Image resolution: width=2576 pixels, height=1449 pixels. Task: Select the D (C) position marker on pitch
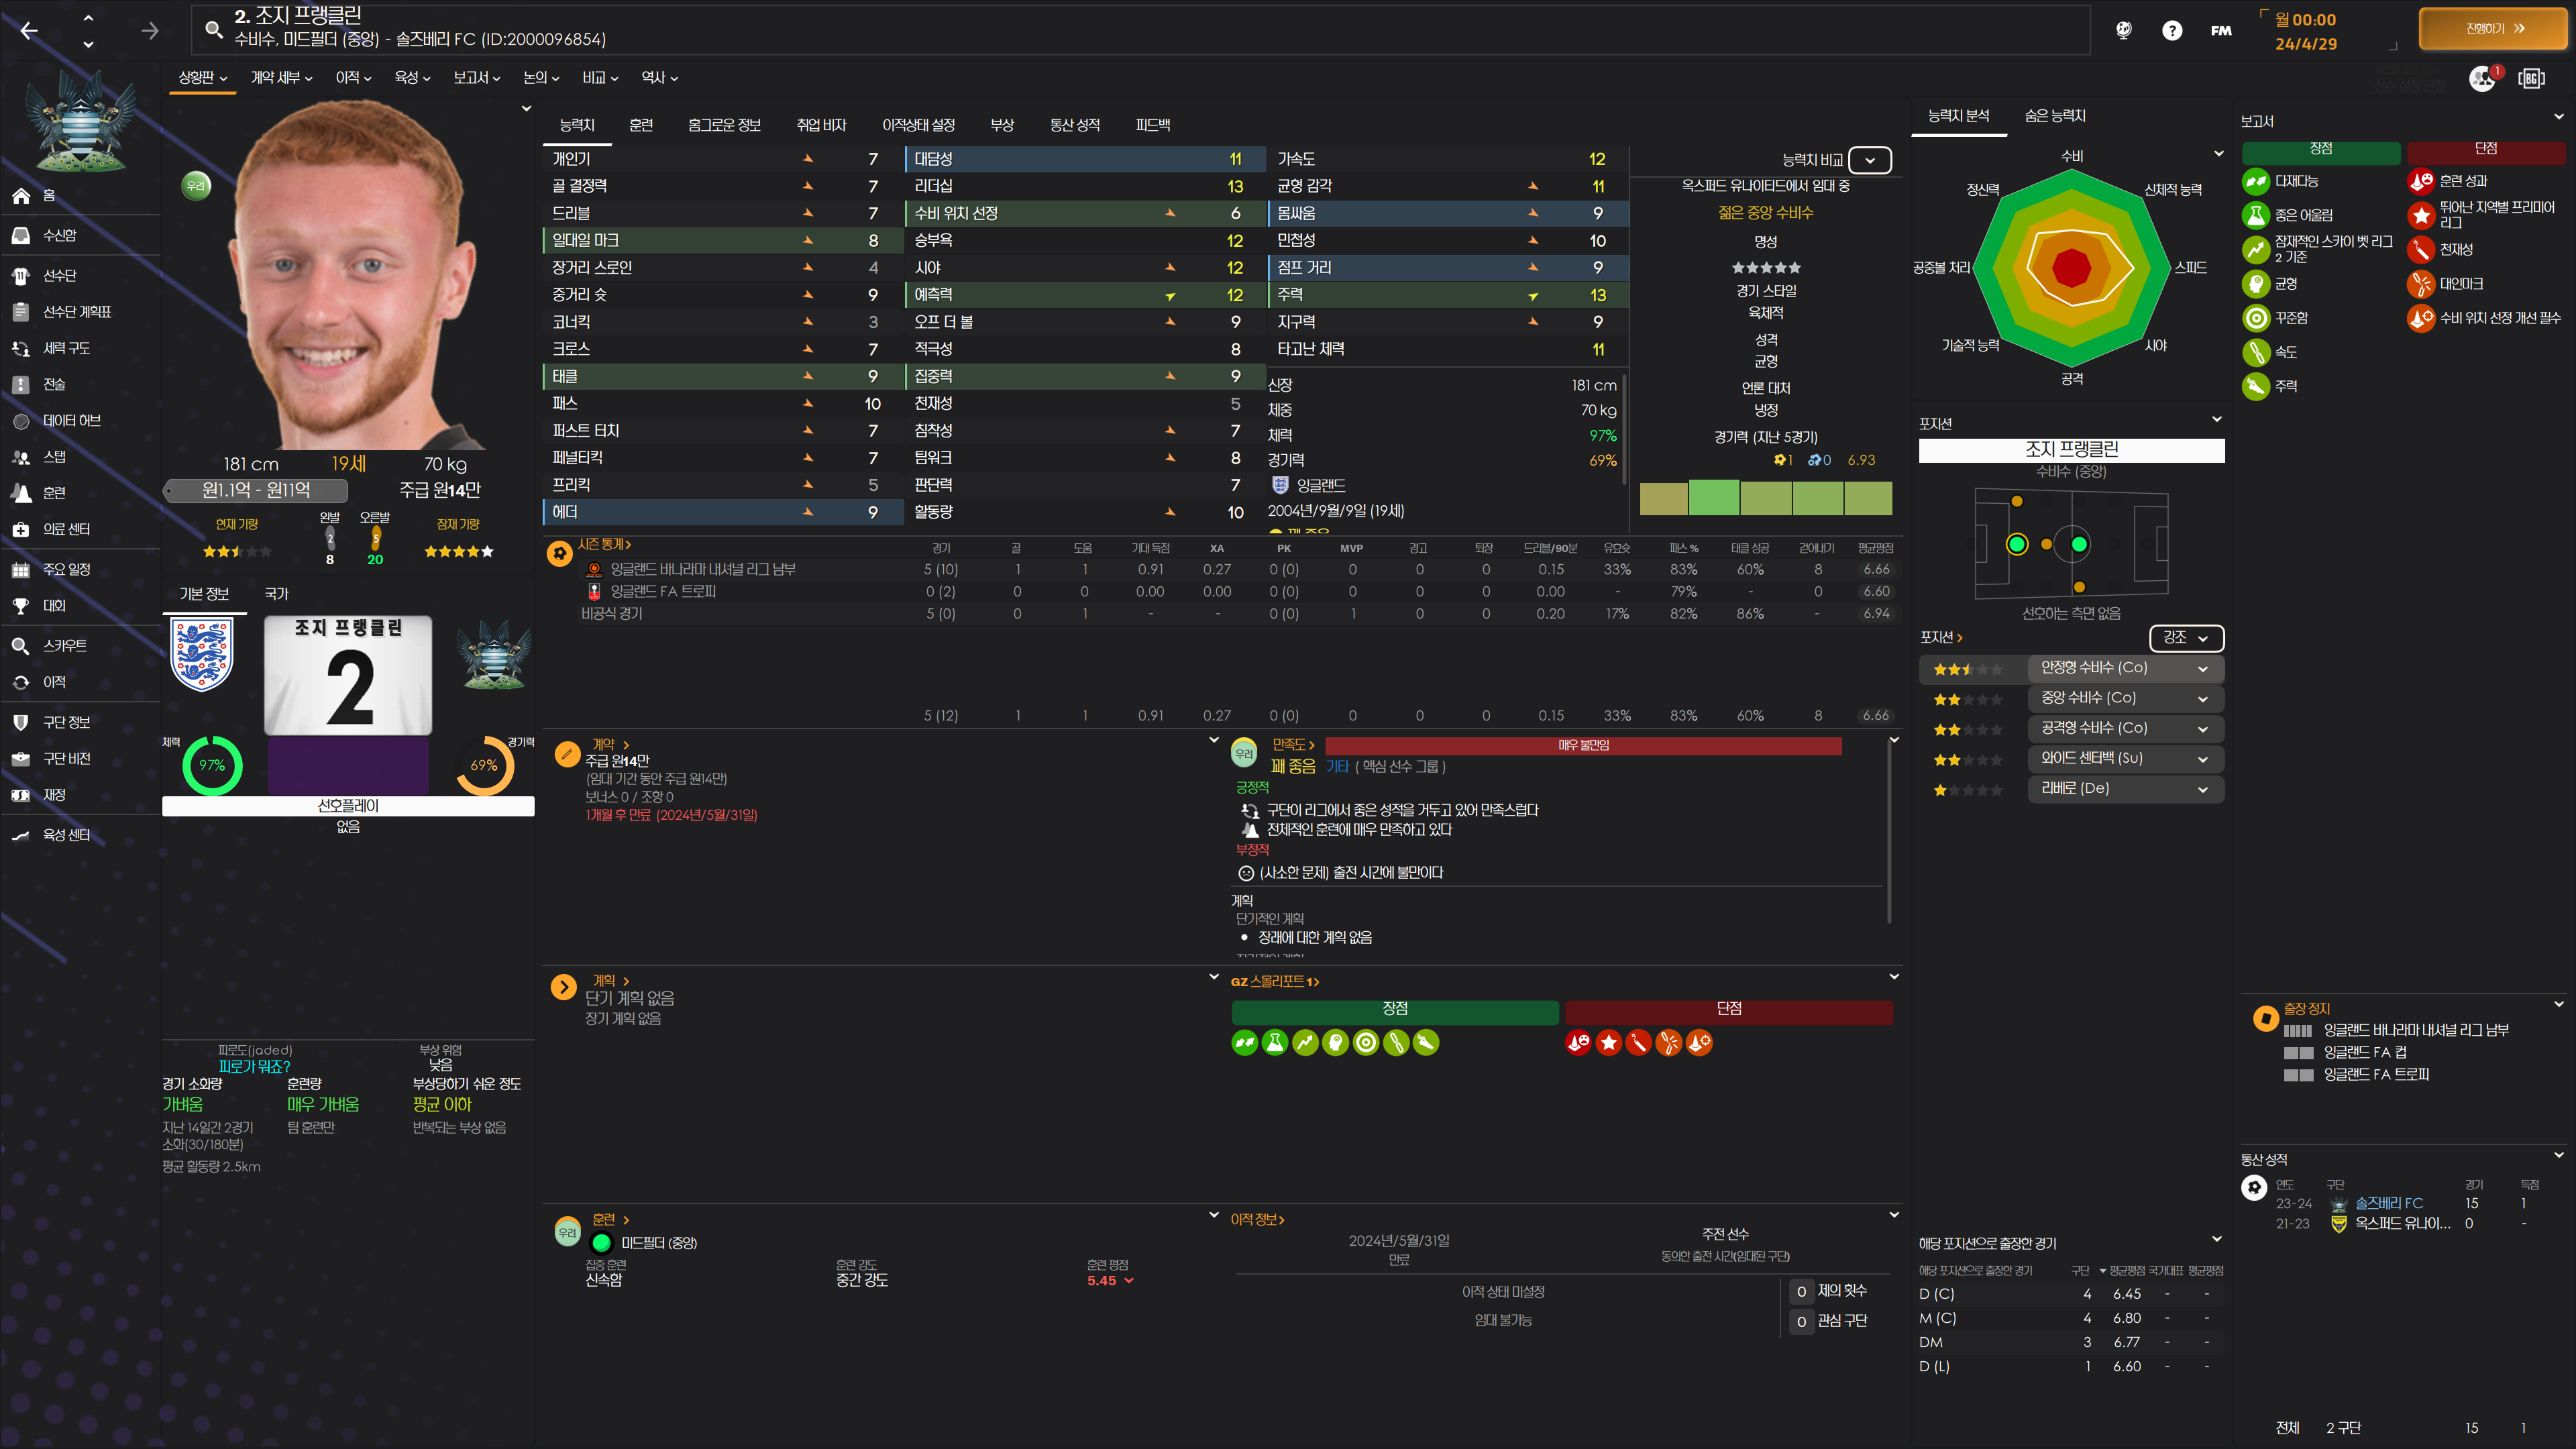(2017, 544)
